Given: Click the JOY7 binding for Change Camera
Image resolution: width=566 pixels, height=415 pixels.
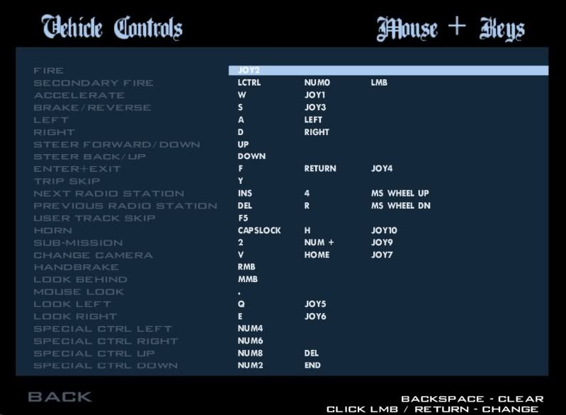Looking at the screenshot, I should (382, 255).
